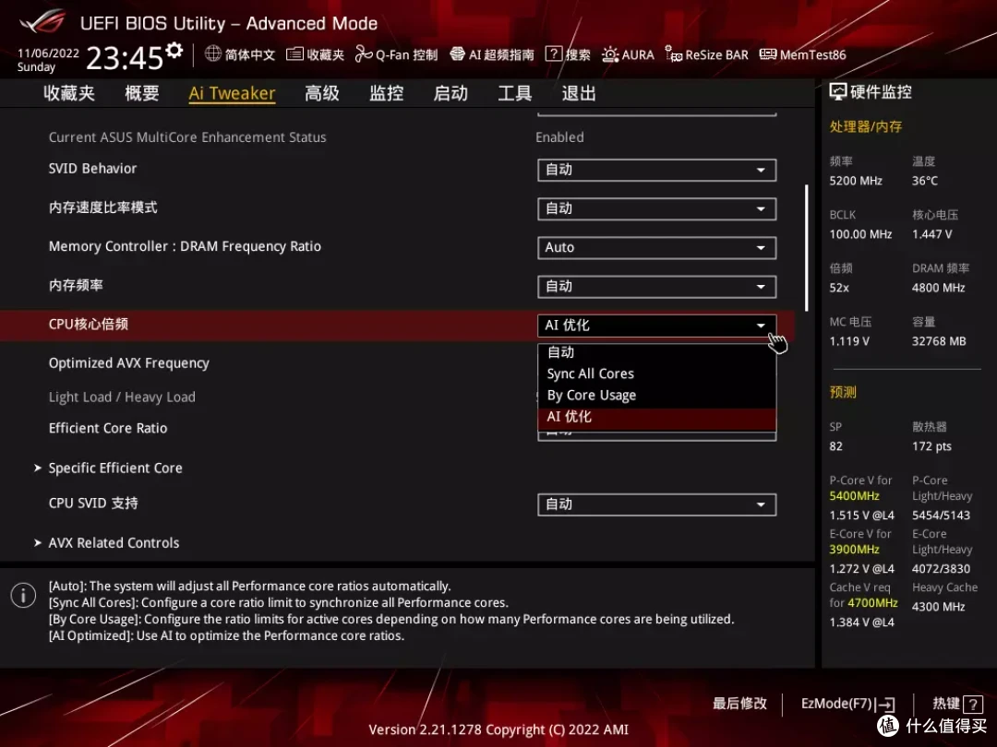The height and width of the screenshot is (747, 997).
Task: Click the search question mark icon
Action: [554, 54]
